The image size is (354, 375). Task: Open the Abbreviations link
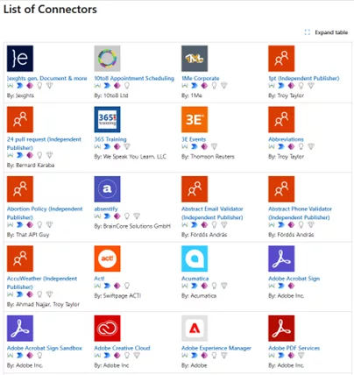pyautogui.click(x=286, y=139)
